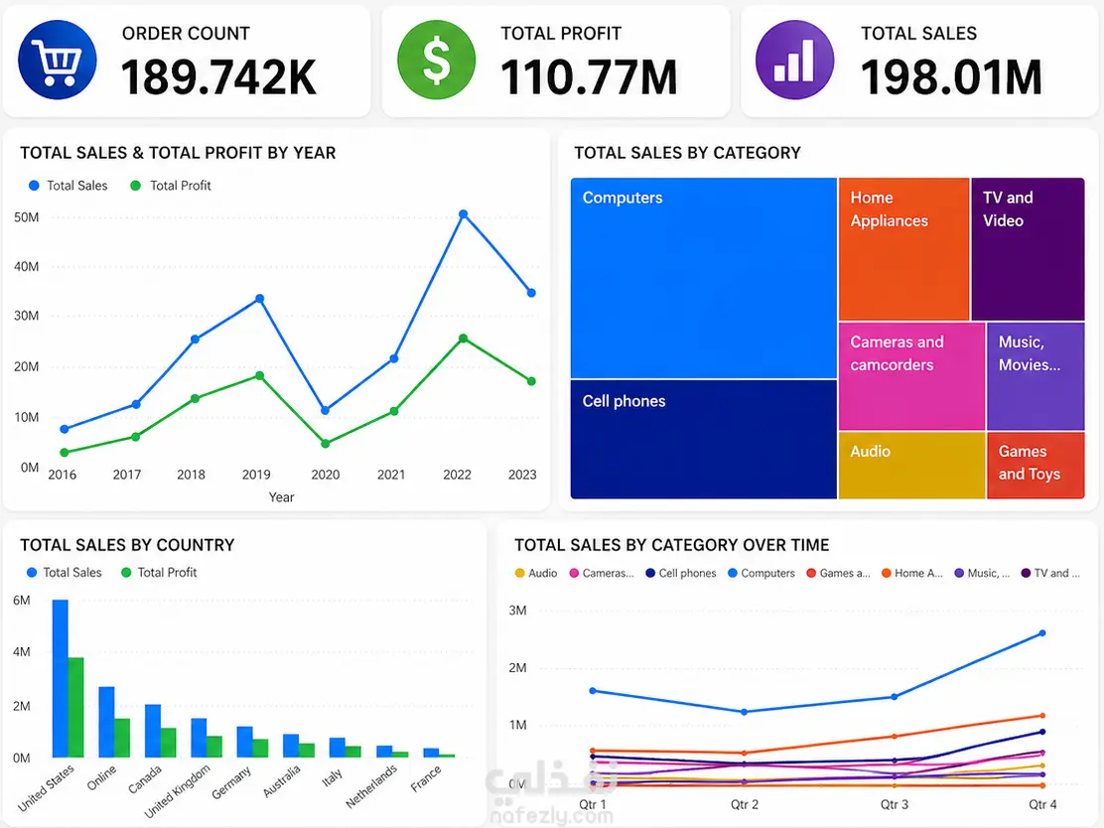Click the Computers legend entry in time chart
Image resolution: width=1104 pixels, height=828 pixels.
[x=761, y=573]
